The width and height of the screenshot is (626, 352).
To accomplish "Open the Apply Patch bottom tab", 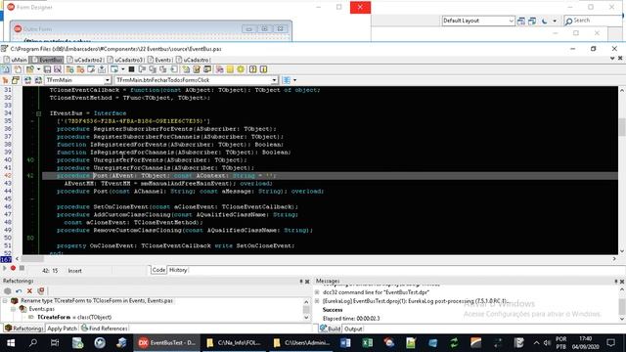I will coord(62,329).
